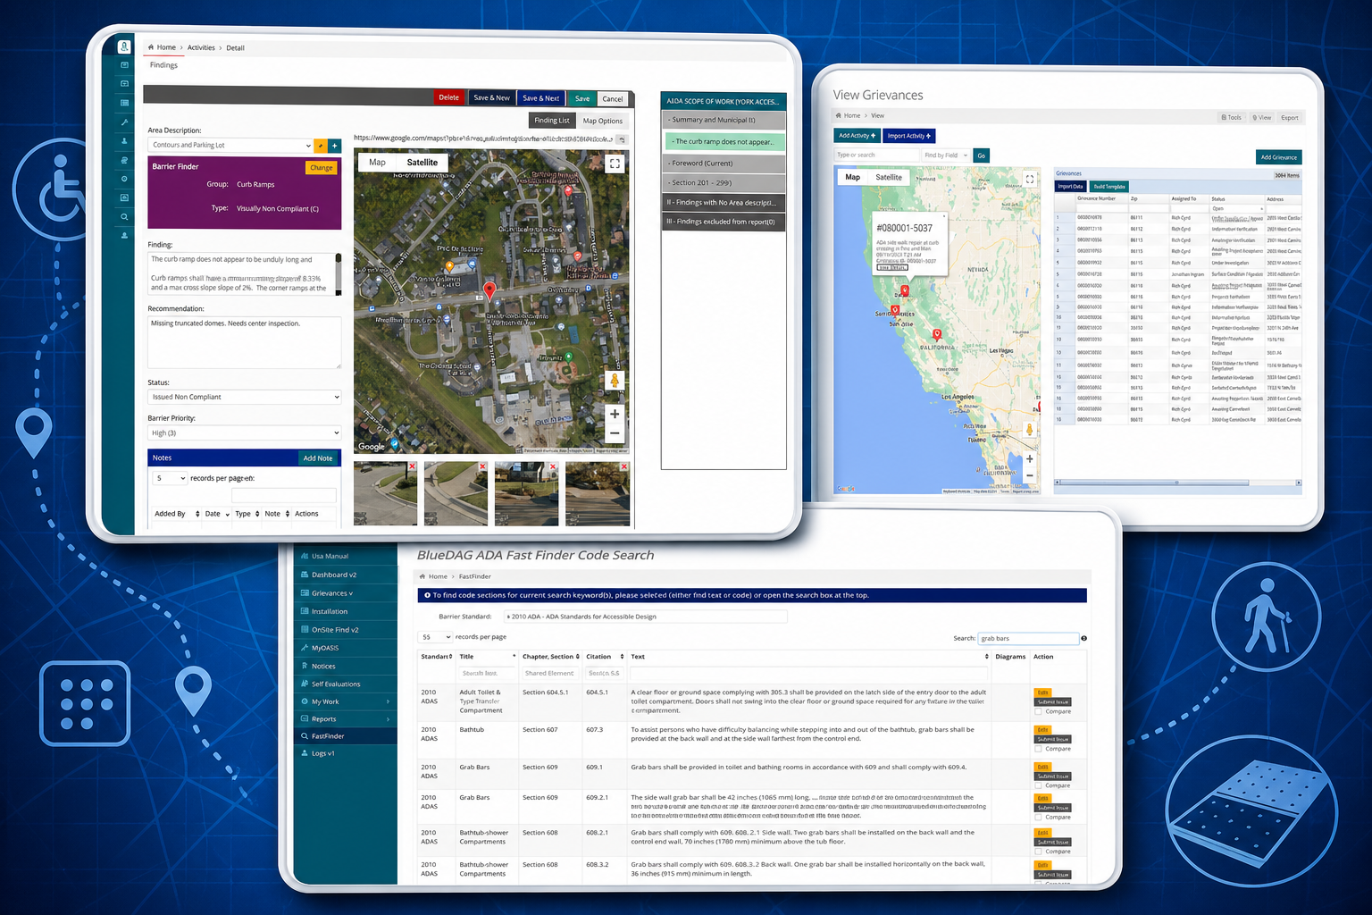Click the orange Edit button in 604.5.1 row
Screen dimensions: 1372x915
click(x=1042, y=693)
